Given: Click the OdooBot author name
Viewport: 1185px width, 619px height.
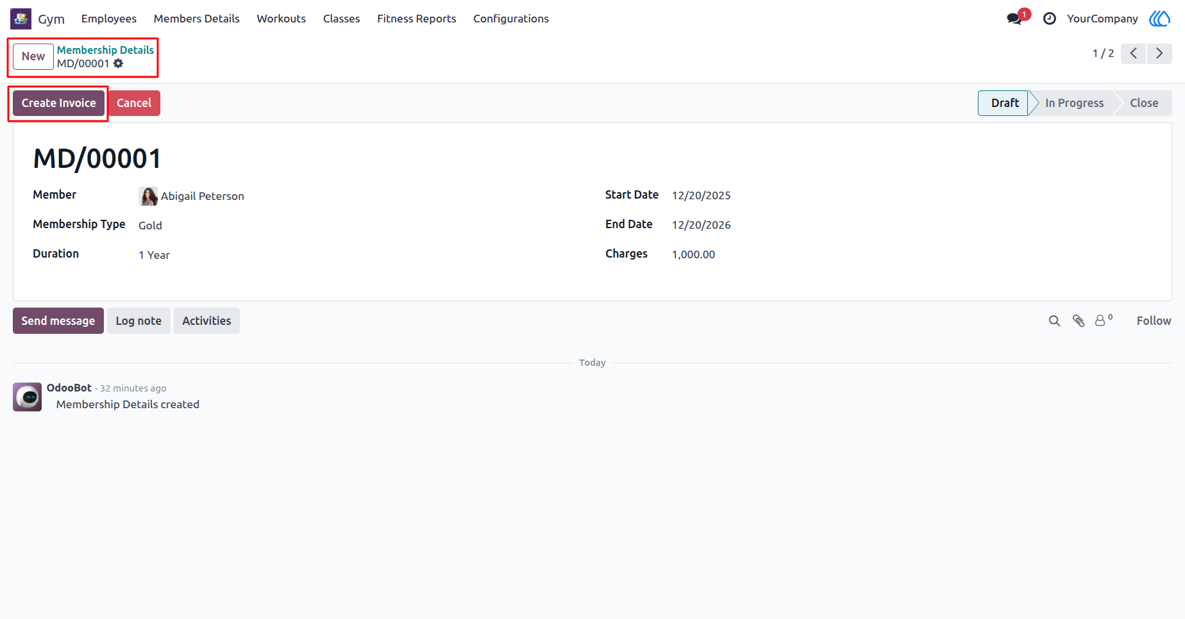Looking at the screenshot, I should point(69,388).
